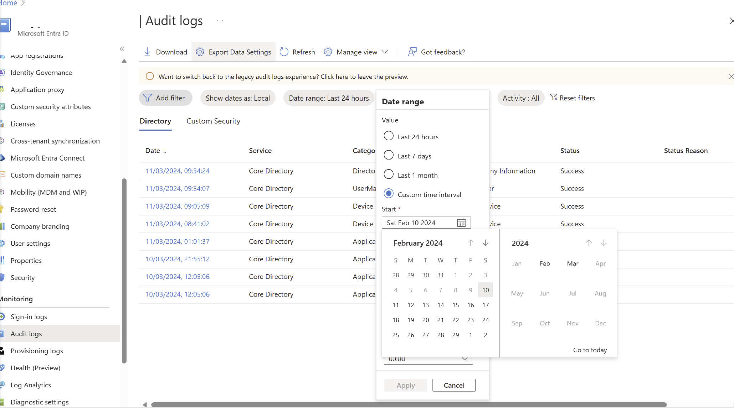The width and height of the screenshot is (734, 408).
Task: Open the ellipsis menu beside Audit logs
Action: (x=220, y=21)
